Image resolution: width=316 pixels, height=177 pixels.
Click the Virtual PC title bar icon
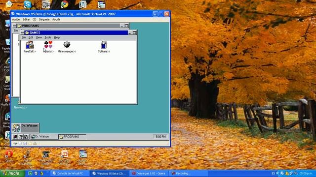tap(13, 14)
